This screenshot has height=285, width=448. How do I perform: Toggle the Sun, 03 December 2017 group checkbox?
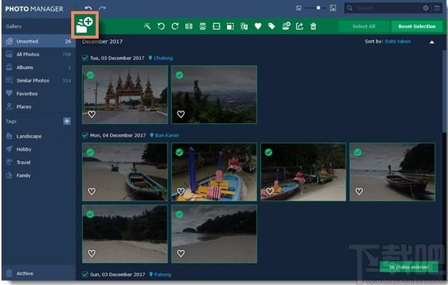coord(85,274)
